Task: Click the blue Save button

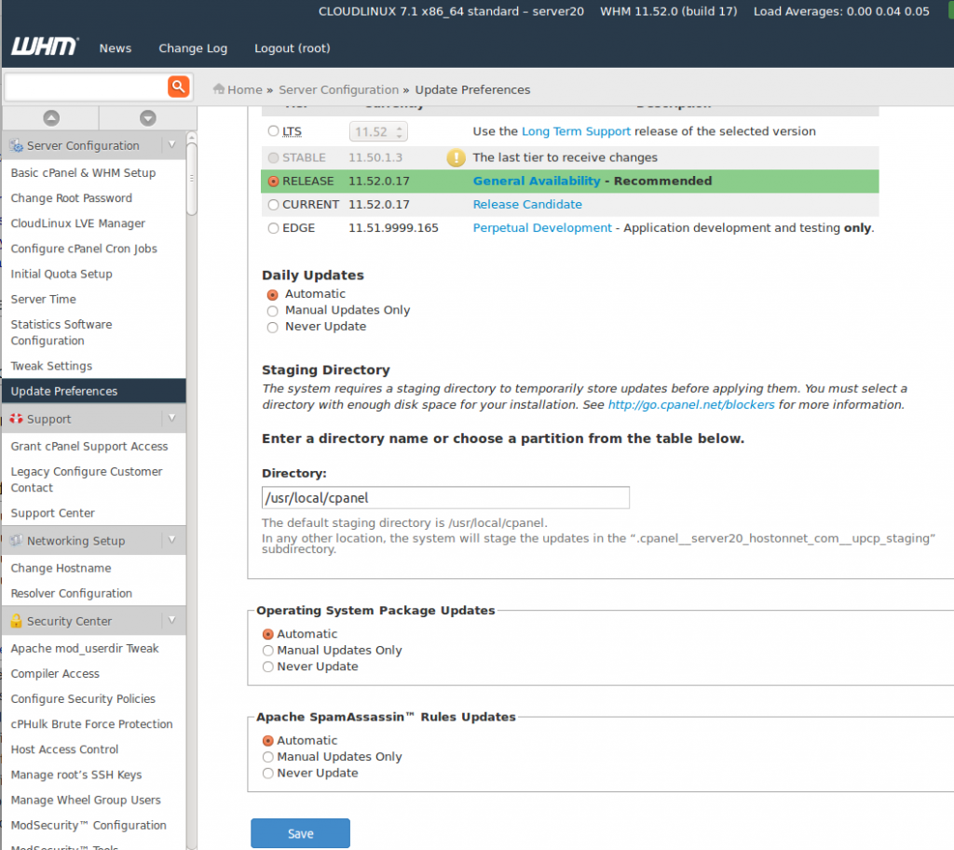Action: pyautogui.click(x=301, y=833)
